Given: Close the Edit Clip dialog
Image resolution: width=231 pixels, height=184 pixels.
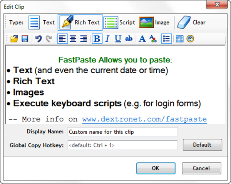Looking at the screenshot, I should coord(217,5).
